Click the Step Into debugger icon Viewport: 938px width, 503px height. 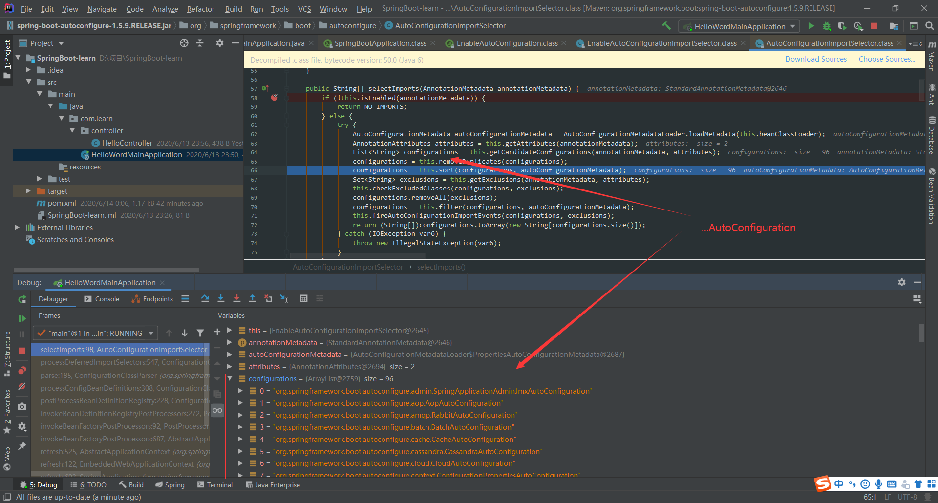(x=221, y=298)
